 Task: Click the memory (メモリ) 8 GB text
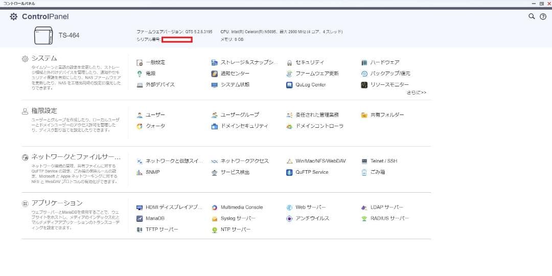click(x=232, y=40)
